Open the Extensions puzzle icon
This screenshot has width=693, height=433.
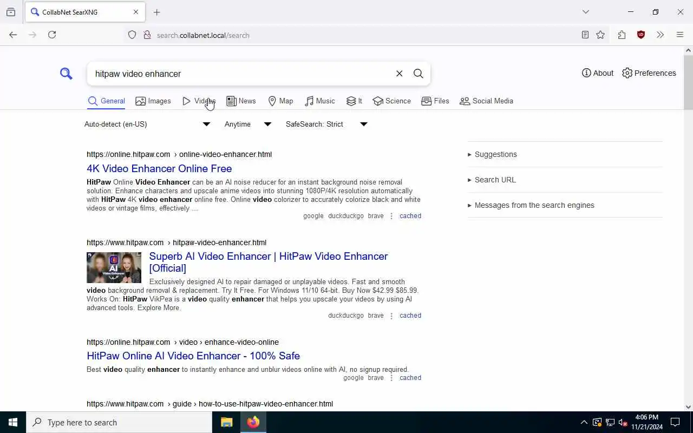(622, 35)
